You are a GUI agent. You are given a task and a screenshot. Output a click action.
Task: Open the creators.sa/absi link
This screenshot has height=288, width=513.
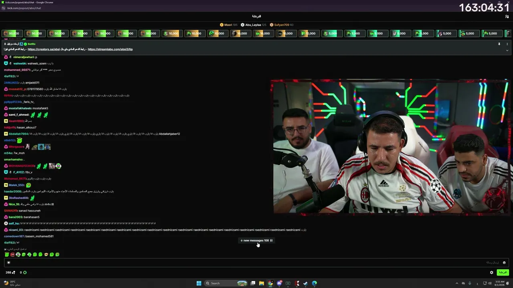coord(44,49)
